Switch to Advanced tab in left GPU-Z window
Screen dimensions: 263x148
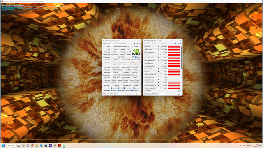[x=118, y=44]
